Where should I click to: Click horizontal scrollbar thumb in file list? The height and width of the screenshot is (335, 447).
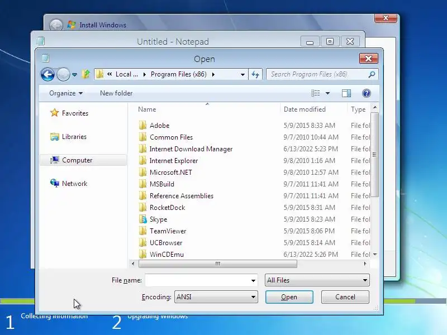coord(218,264)
